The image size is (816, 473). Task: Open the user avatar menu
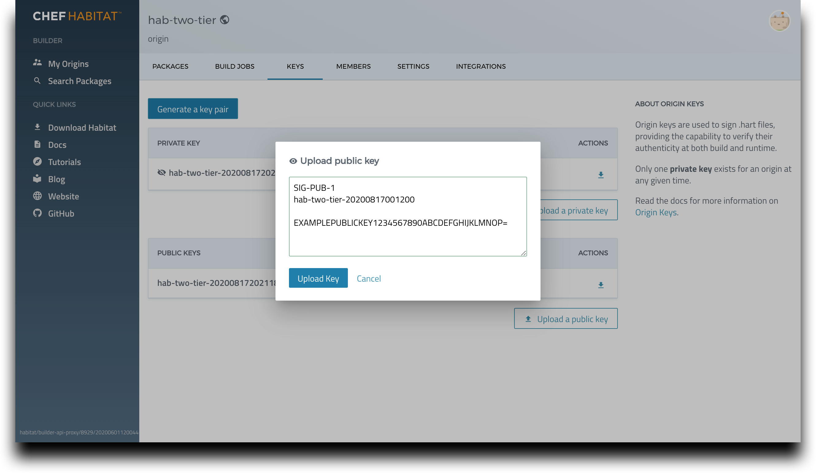[x=780, y=21]
